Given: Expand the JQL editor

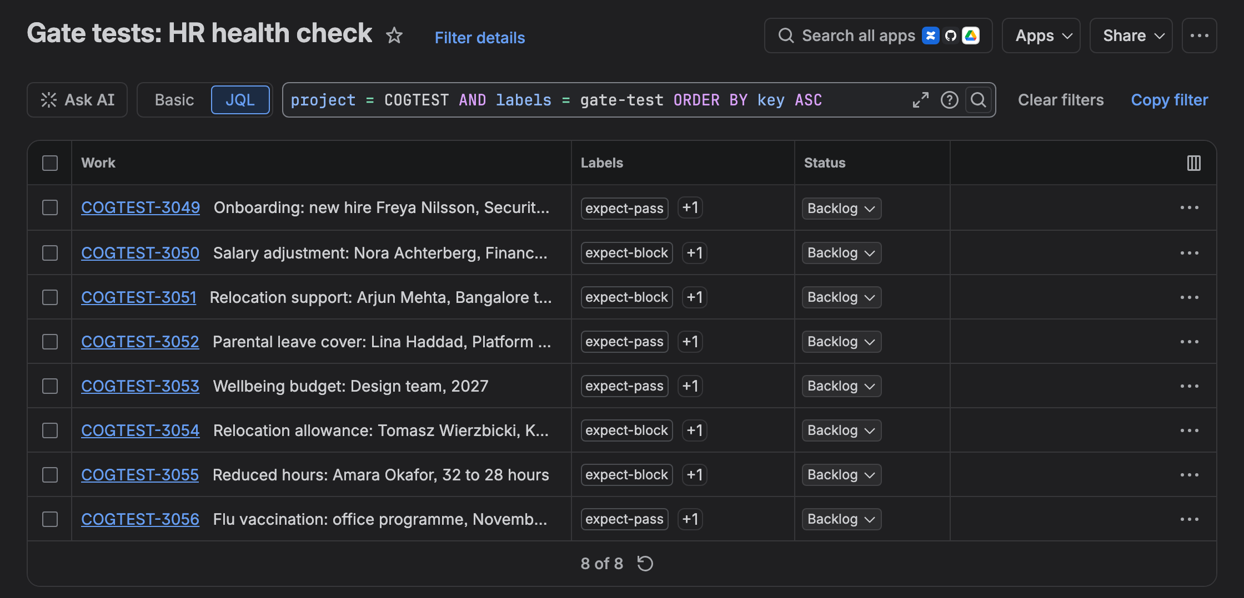Looking at the screenshot, I should (920, 100).
